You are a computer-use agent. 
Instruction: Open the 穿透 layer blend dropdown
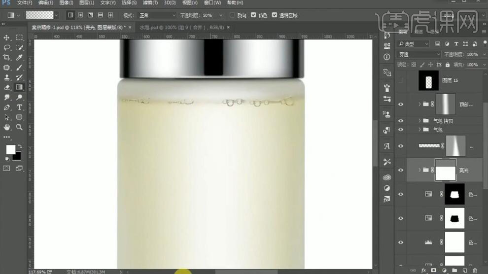pos(419,54)
